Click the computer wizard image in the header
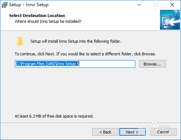 (x=170, y=20)
